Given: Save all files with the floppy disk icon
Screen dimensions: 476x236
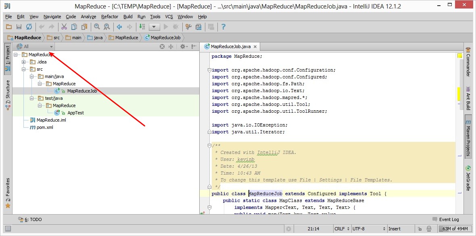Looking at the screenshot, I should click(x=19, y=27).
